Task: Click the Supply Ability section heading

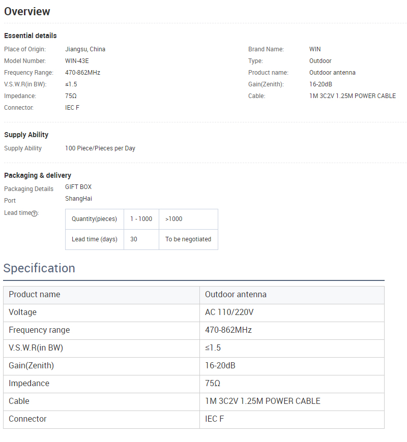Action: tap(26, 135)
